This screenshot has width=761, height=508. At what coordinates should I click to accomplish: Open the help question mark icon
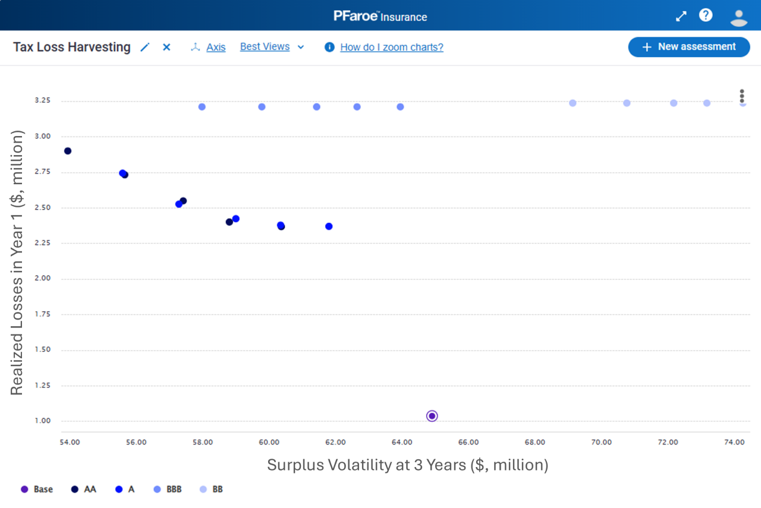pos(706,15)
